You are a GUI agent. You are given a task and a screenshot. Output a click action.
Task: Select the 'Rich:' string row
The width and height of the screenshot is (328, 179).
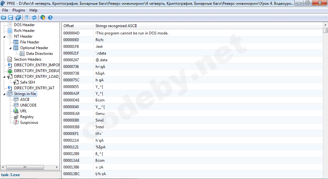click(x=192, y=40)
